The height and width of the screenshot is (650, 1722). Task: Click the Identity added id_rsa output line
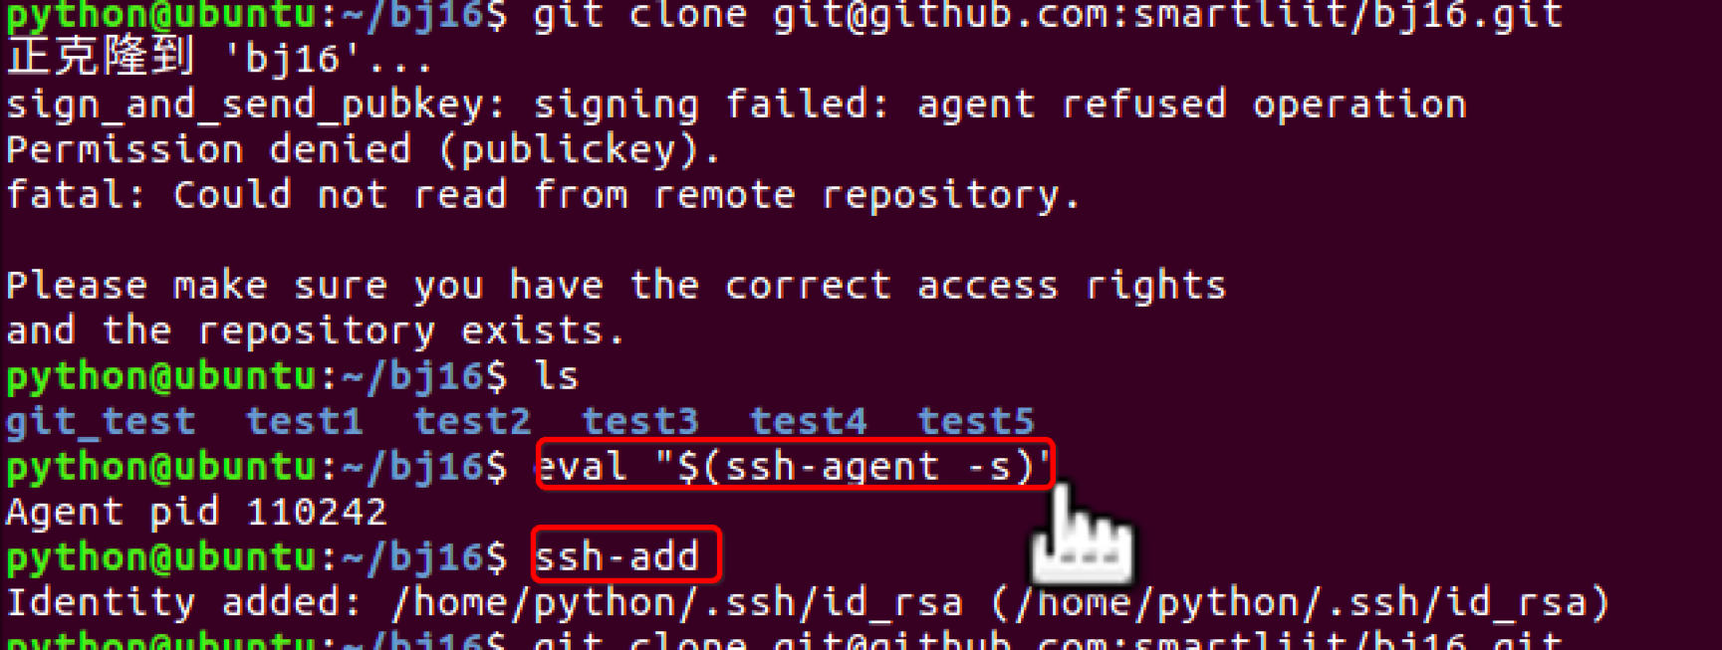[x=808, y=602]
